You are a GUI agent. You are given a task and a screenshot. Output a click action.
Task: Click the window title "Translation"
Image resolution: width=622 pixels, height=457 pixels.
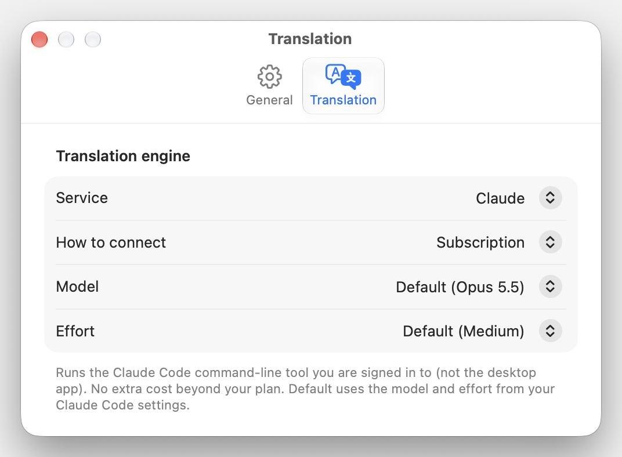pyautogui.click(x=310, y=39)
